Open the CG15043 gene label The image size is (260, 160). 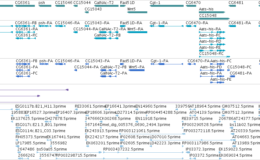[x=93, y=9]
